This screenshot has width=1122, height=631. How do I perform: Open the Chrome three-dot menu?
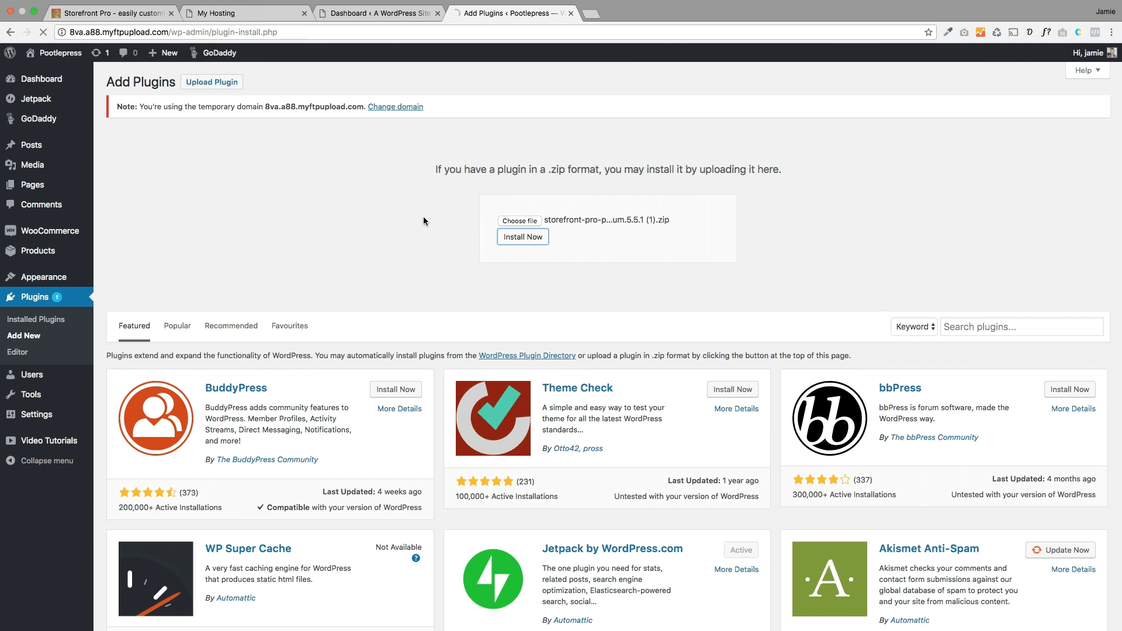pos(1111,32)
